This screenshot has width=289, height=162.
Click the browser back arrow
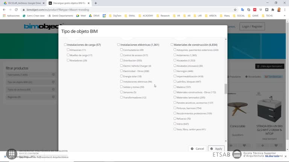tap(4, 10)
